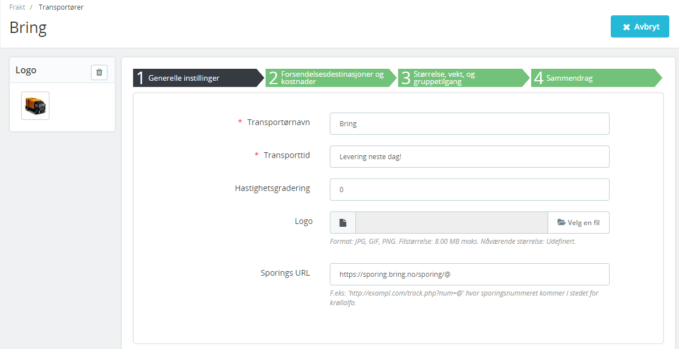Click the Logo panel title
This screenshot has height=349, width=679.
[26, 70]
